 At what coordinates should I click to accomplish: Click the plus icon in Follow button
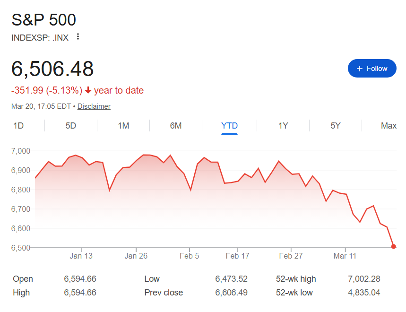[x=360, y=69]
